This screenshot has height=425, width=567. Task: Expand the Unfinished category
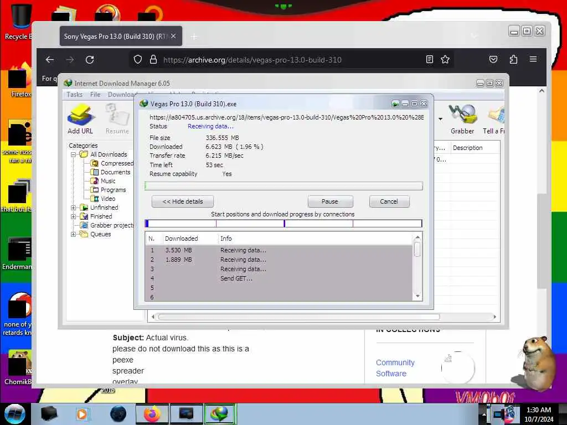[73, 208]
